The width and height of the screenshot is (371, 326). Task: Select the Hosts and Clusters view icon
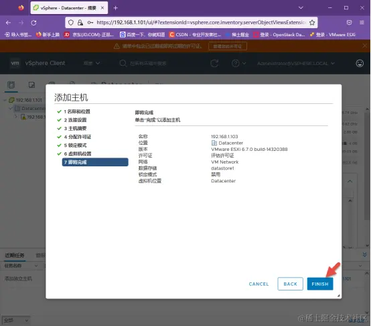[11, 85]
